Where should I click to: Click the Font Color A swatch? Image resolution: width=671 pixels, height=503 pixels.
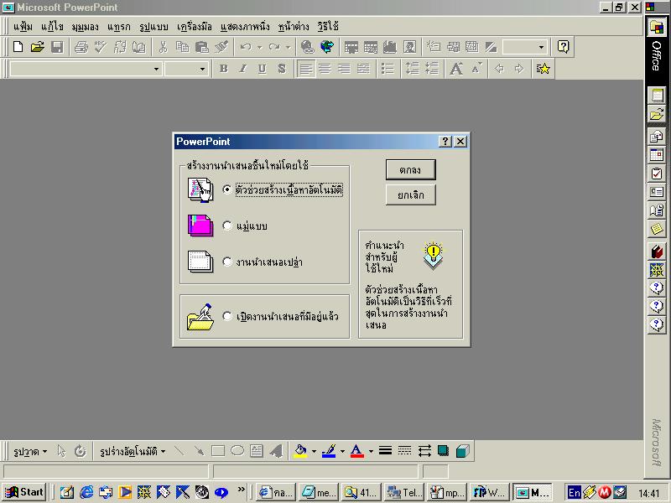click(x=357, y=451)
